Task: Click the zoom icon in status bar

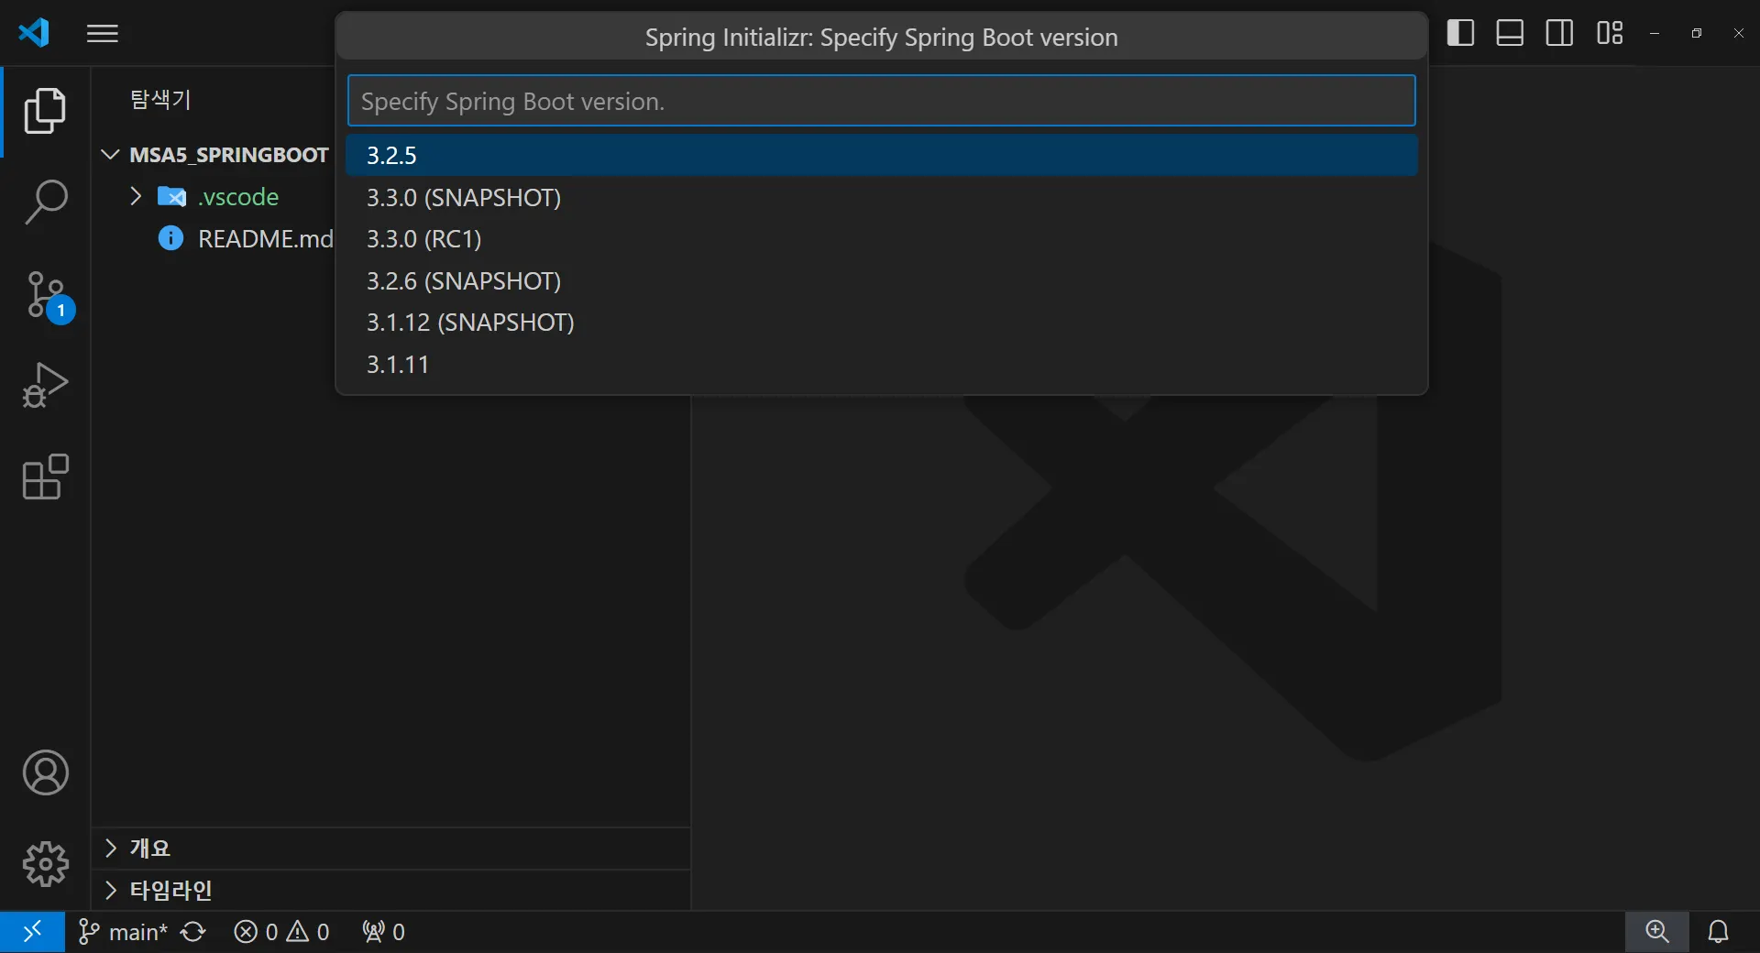Action: tap(1657, 932)
